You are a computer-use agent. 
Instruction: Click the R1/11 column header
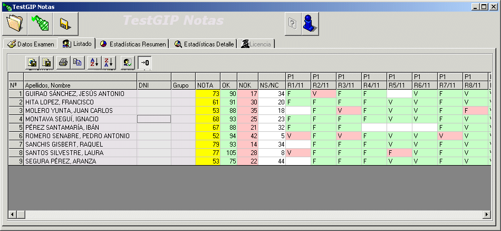coord(298,85)
